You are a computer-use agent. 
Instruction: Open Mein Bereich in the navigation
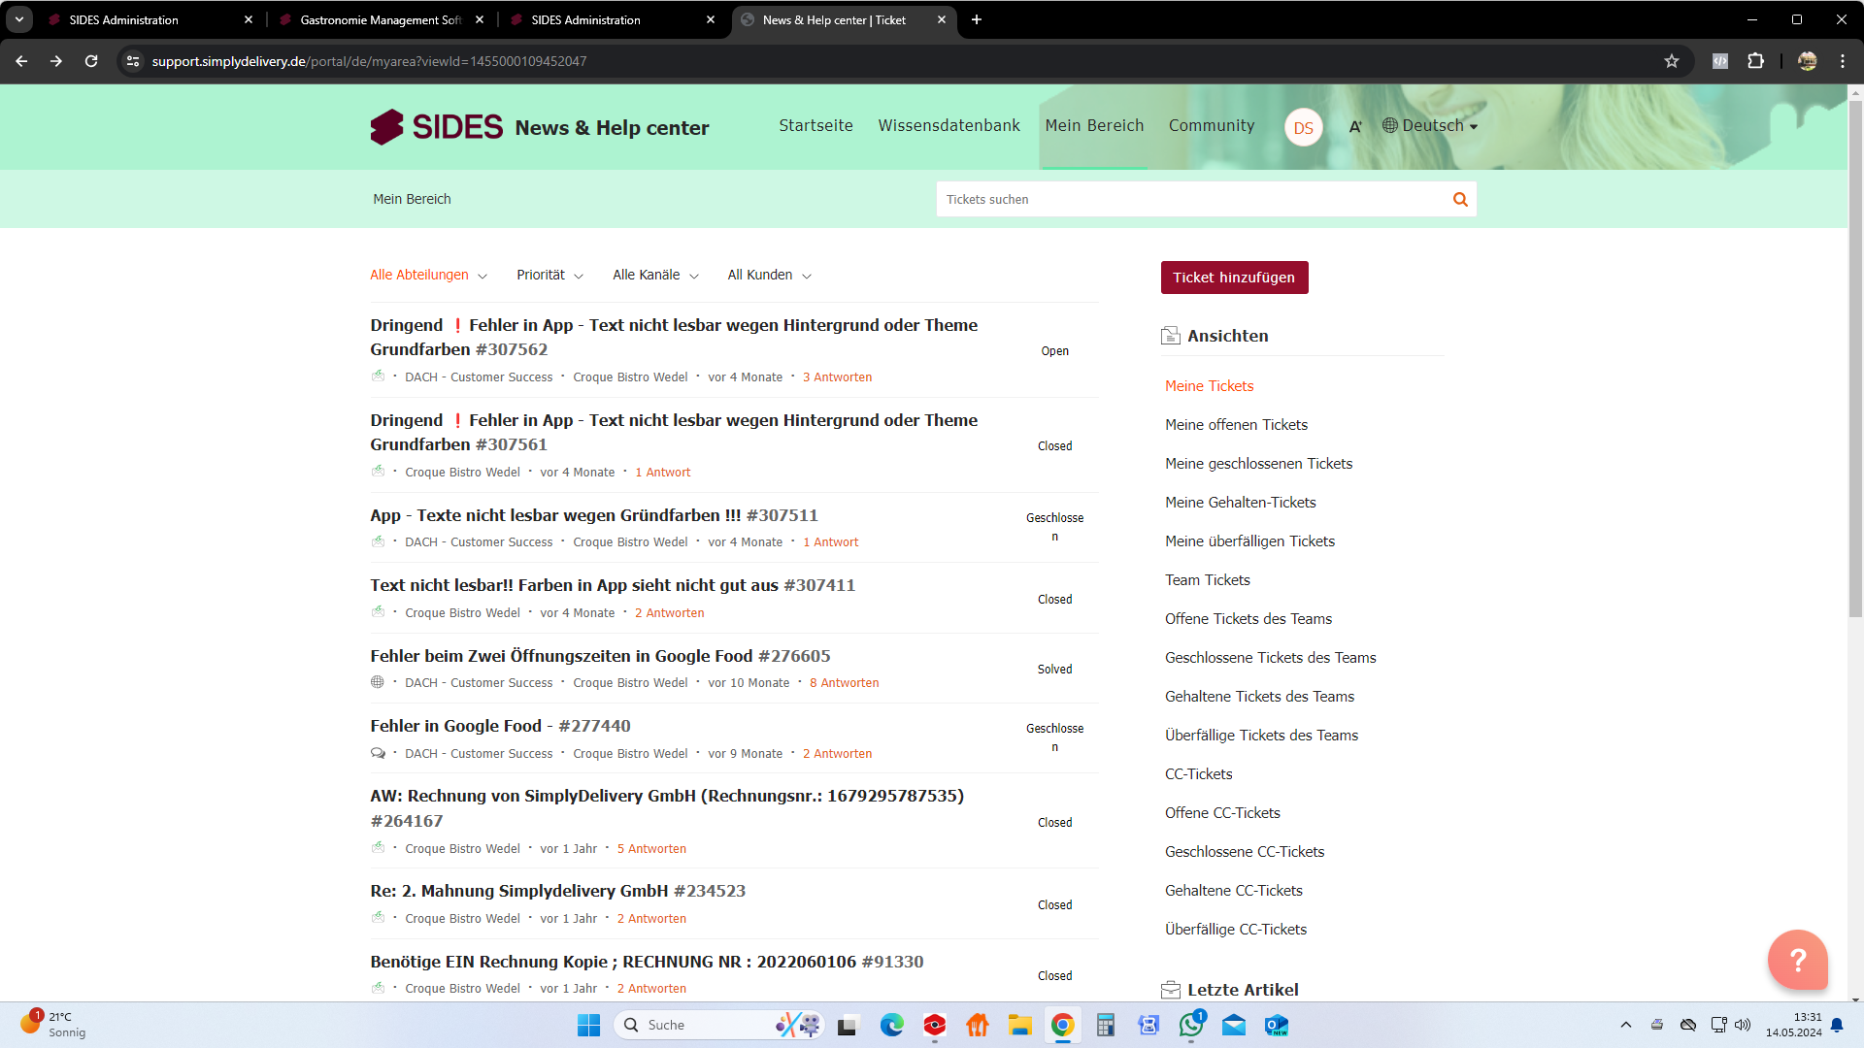[x=1094, y=125]
